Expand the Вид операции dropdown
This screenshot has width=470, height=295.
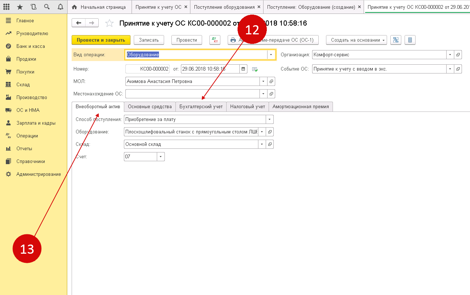271,54
